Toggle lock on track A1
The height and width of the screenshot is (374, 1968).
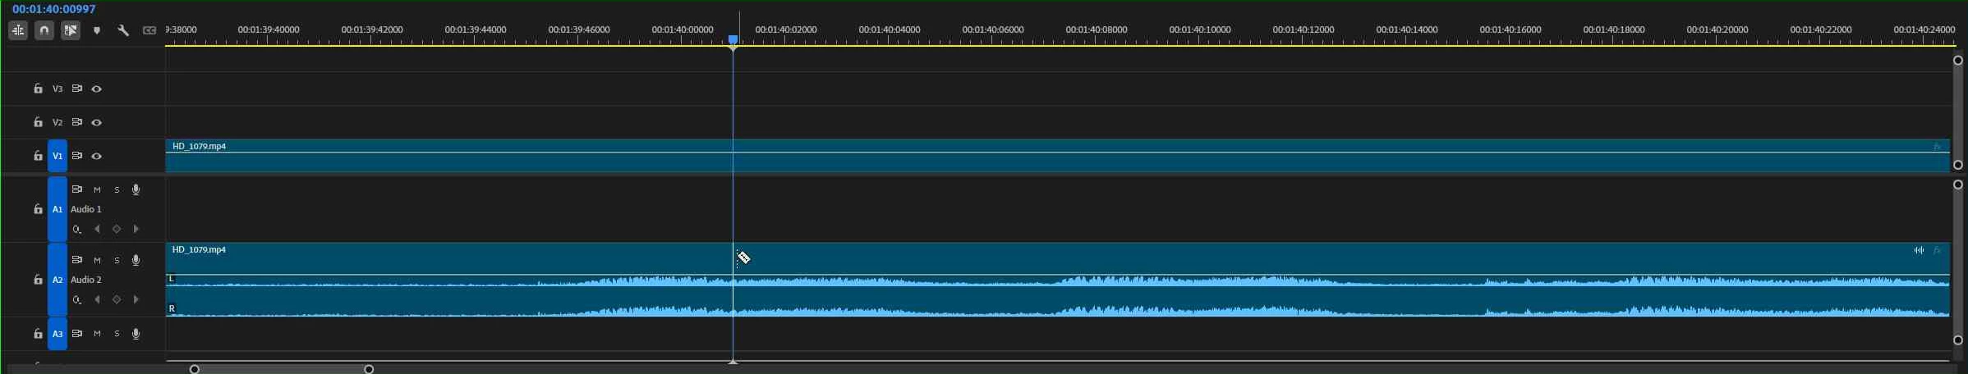38,209
